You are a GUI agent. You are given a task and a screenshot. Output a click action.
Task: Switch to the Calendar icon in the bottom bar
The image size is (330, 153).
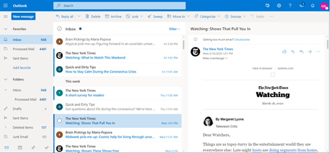coord(20,148)
